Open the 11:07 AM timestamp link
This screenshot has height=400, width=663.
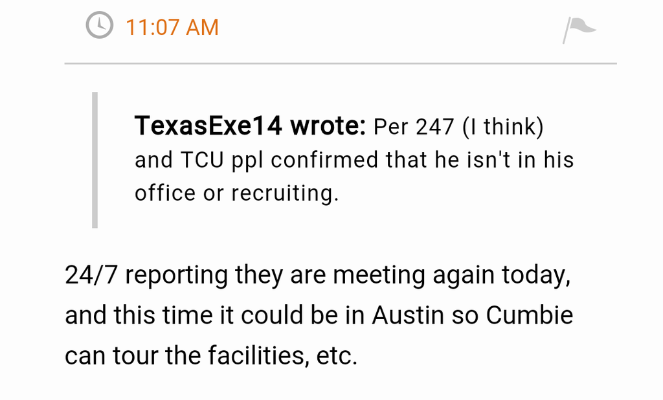172,27
